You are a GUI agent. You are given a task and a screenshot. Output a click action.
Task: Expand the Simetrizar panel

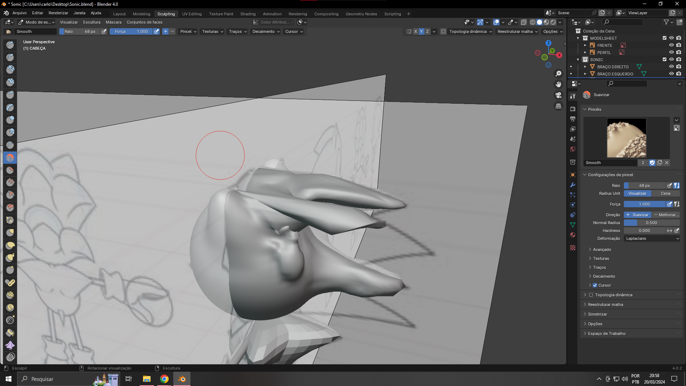pos(597,314)
